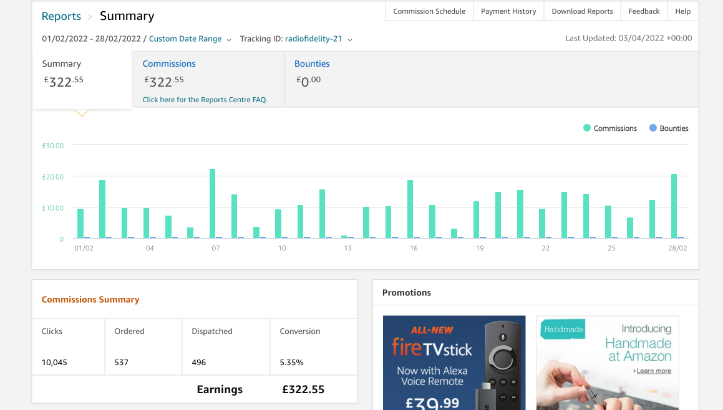Click the commission bar for 13
Image resolution: width=723 pixels, height=410 pixels.
tap(344, 237)
